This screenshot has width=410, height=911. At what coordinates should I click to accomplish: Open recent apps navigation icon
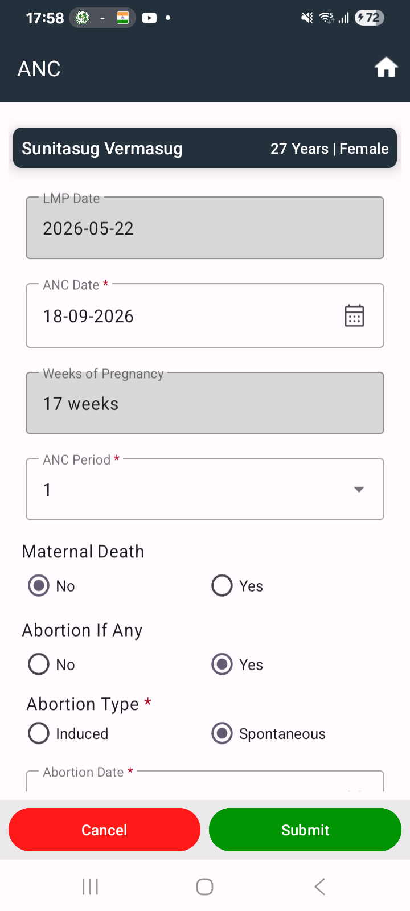pos(90,887)
